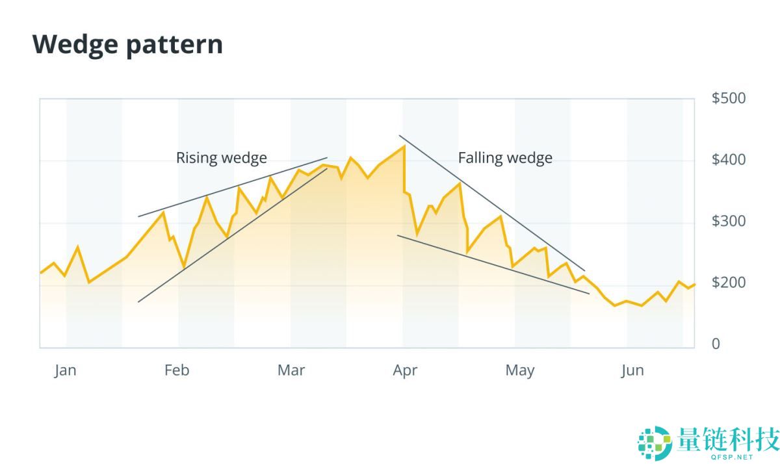This screenshot has height=464, width=780.
Task: Select the May month label
Action: (x=519, y=370)
